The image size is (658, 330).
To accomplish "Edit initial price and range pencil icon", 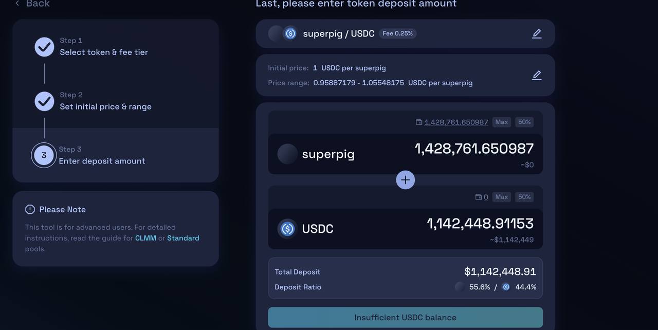I will click(537, 75).
